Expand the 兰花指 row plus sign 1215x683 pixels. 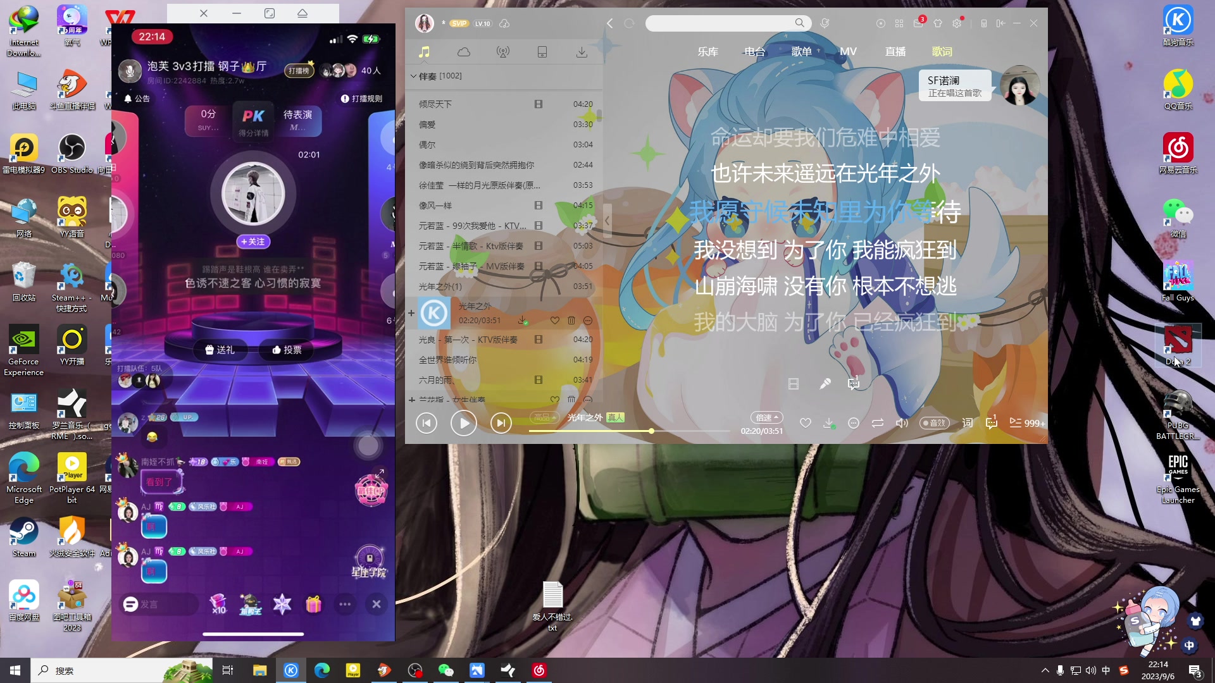(x=411, y=400)
